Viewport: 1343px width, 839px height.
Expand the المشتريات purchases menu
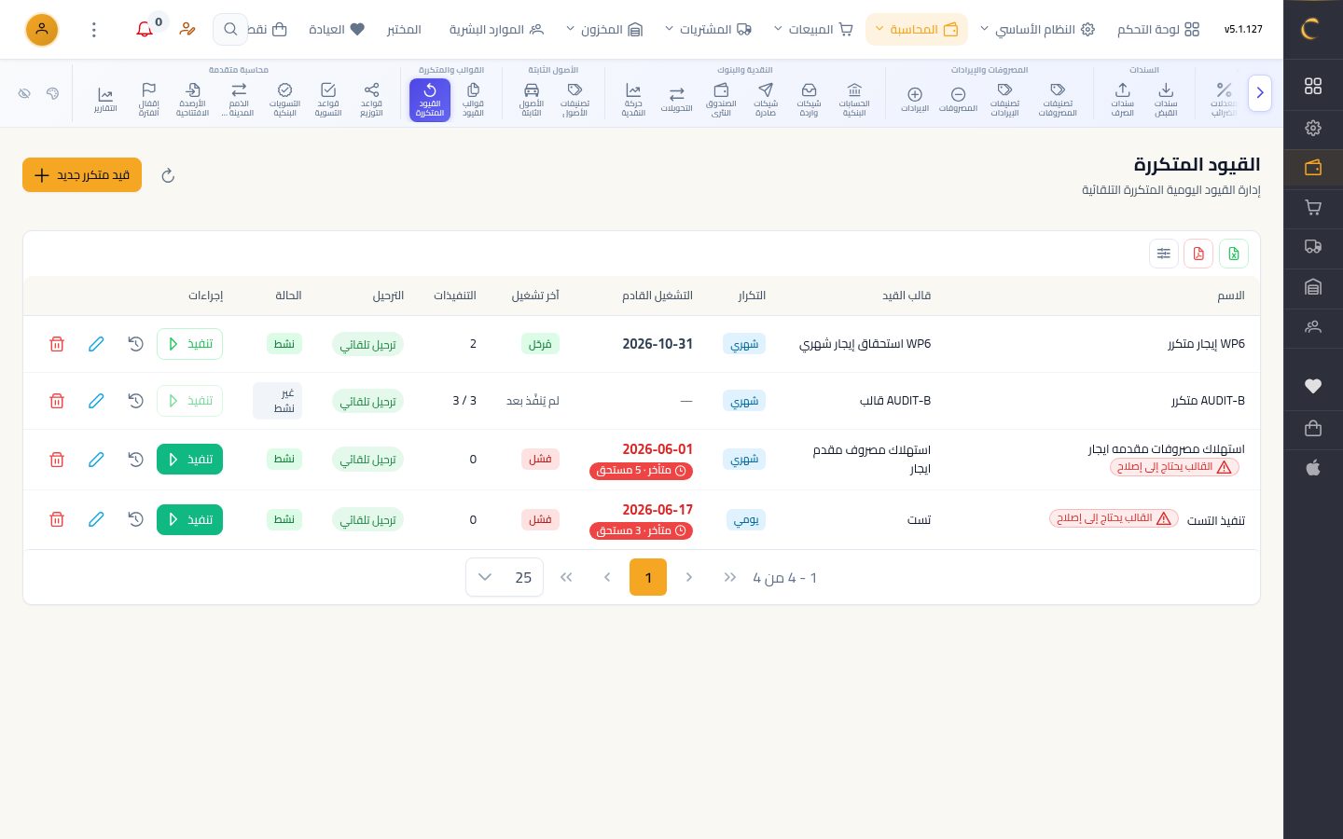[708, 30]
